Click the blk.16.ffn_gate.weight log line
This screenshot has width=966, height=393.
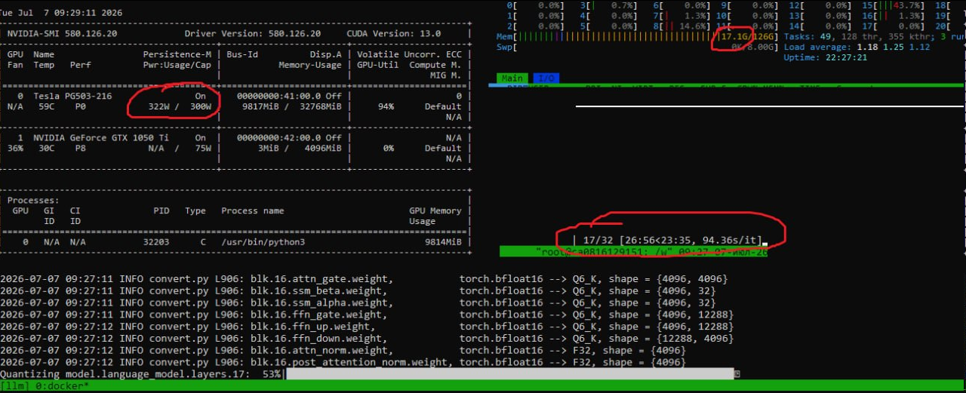[x=366, y=315]
